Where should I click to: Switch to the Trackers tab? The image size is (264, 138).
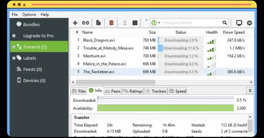pos(156,91)
